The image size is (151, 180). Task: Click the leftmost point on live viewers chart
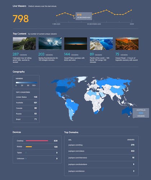coord(57,16)
